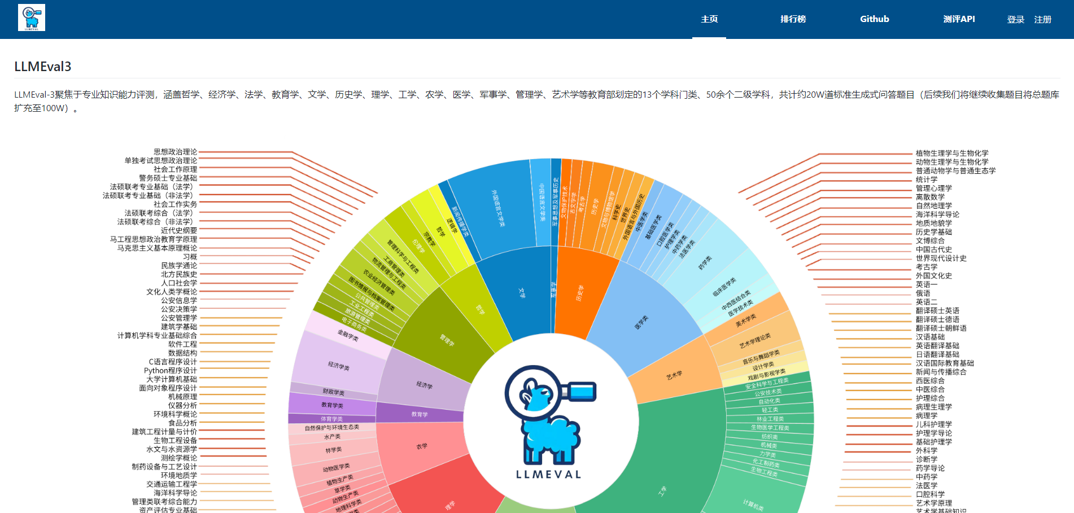Click the 离散数学 label
The height and width of the screenshot is (513, 1074).
[x=930, y=197]
